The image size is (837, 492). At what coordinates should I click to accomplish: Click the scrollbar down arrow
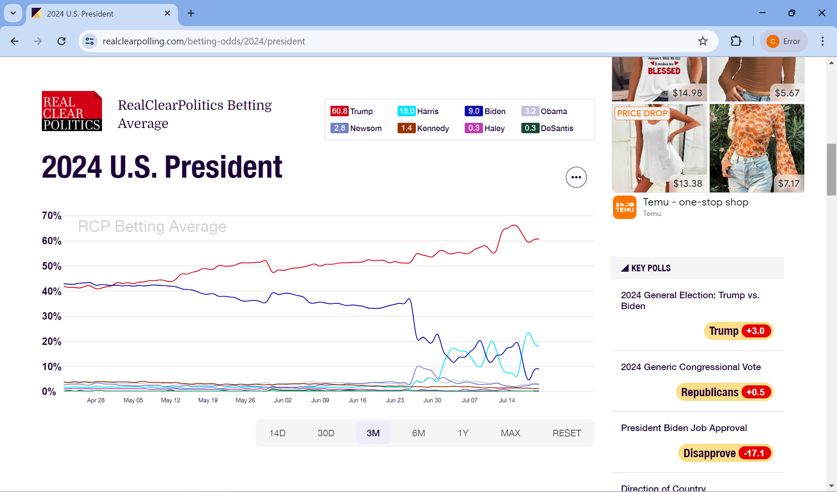pyautogui.click(x=831, y=486)
